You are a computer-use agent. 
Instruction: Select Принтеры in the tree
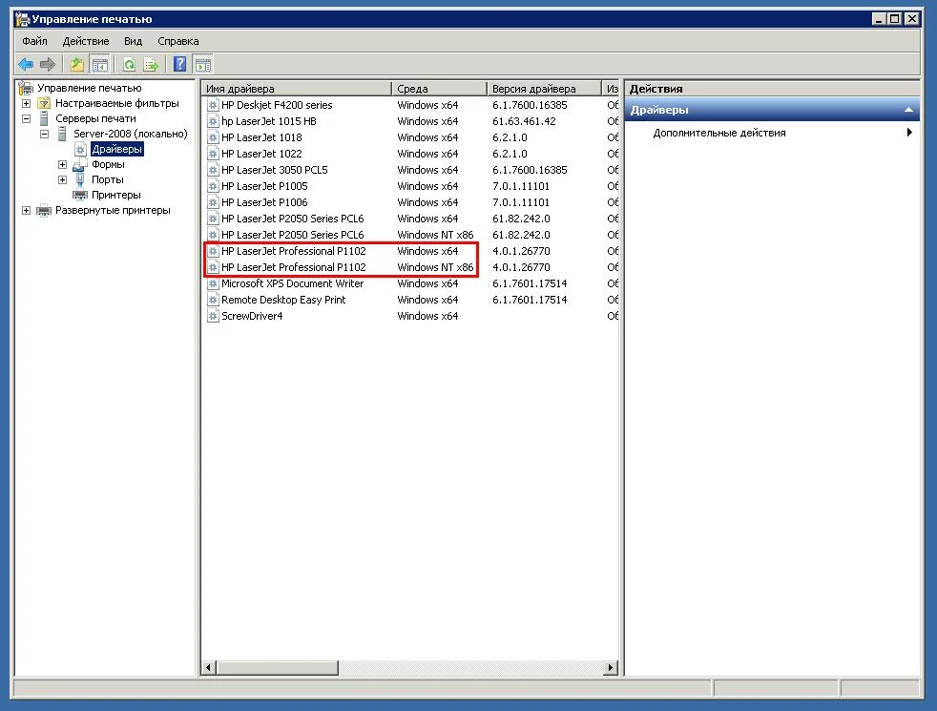[x=115, y=195]
